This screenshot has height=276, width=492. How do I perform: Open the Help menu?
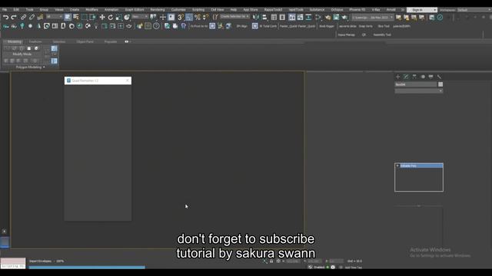click(234, 10)
